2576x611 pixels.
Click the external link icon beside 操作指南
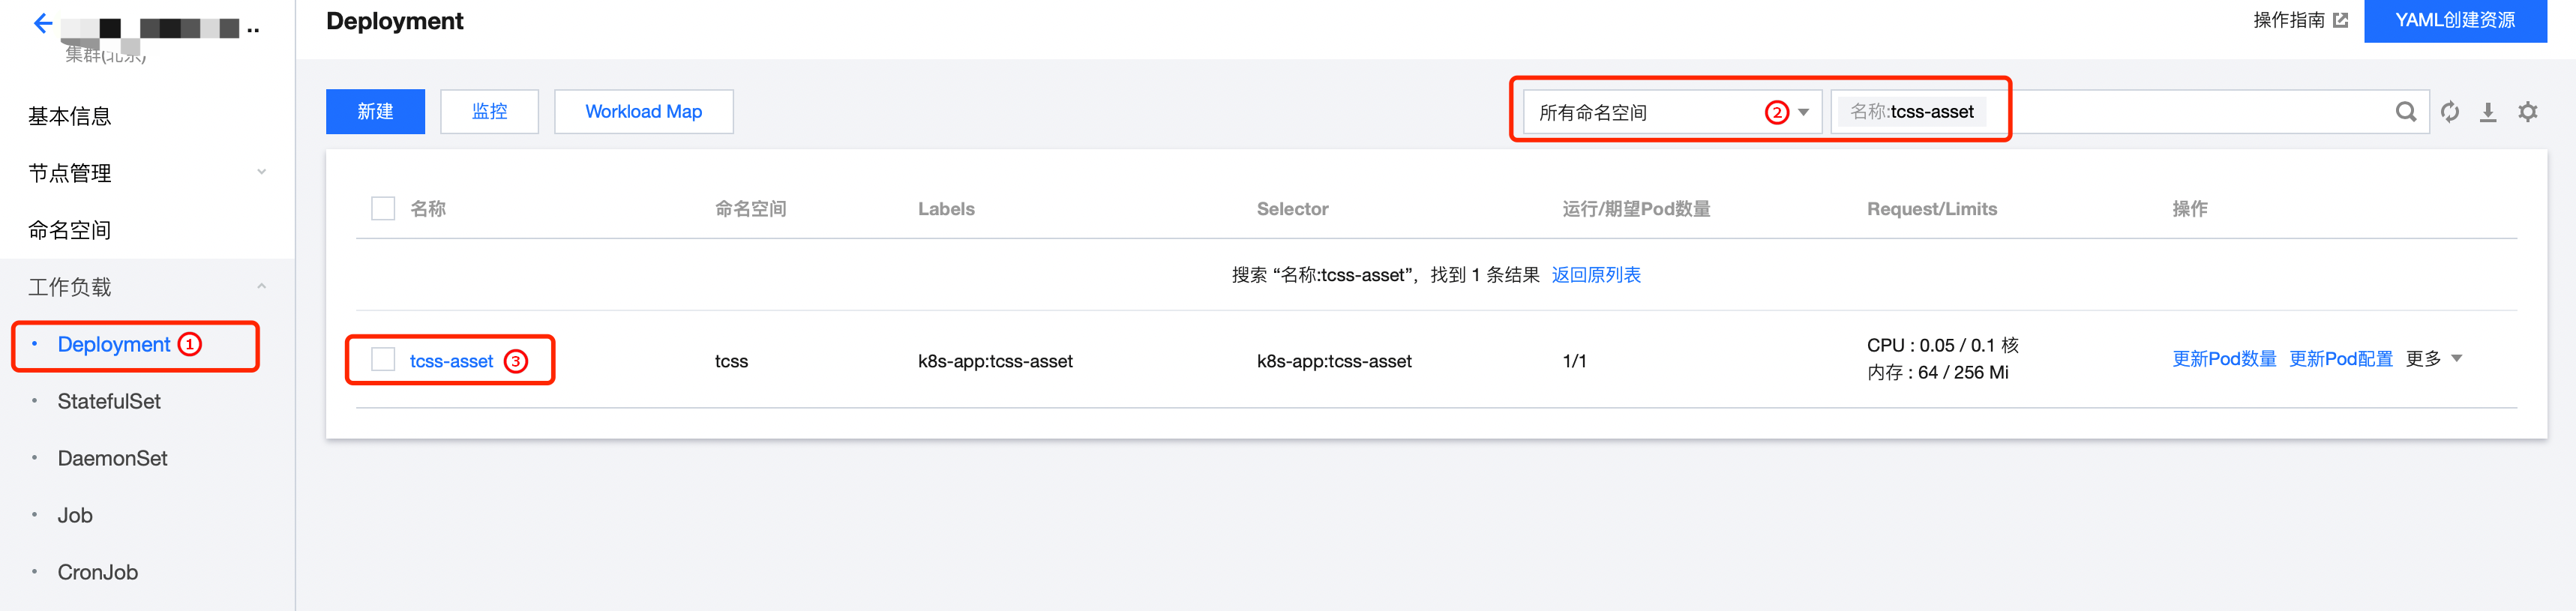[x=2340, y=20]
